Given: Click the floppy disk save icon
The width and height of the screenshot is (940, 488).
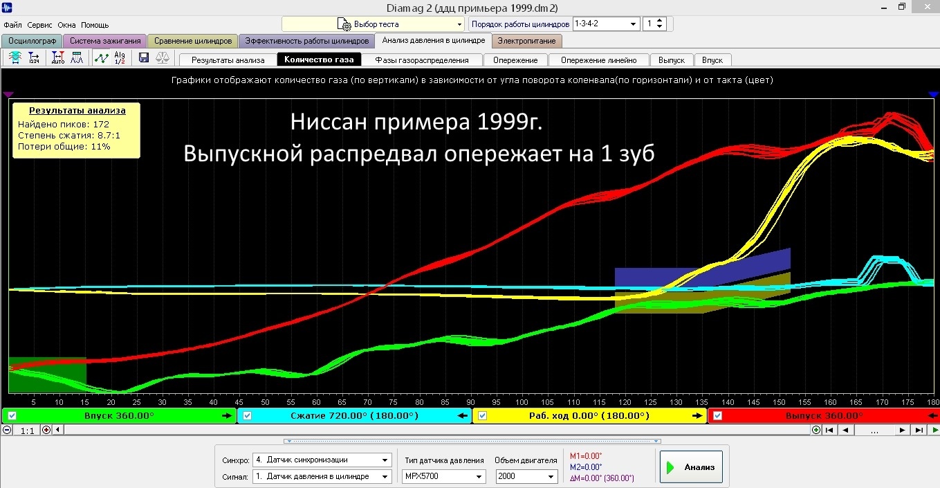Looking at the screenshot, I should (144, 58).
